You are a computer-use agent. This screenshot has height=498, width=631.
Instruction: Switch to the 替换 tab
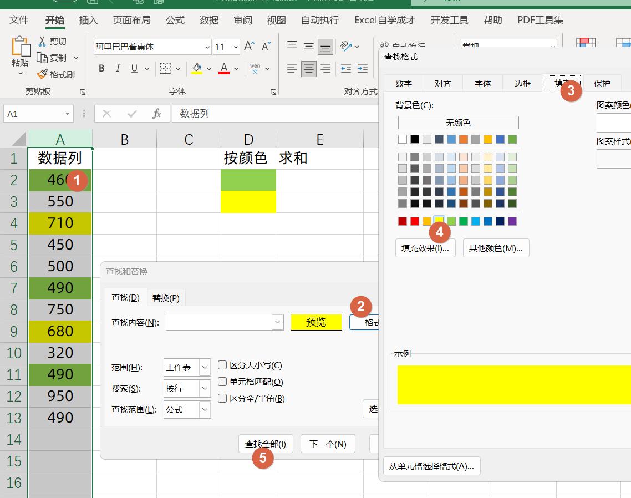click(165, 298)
